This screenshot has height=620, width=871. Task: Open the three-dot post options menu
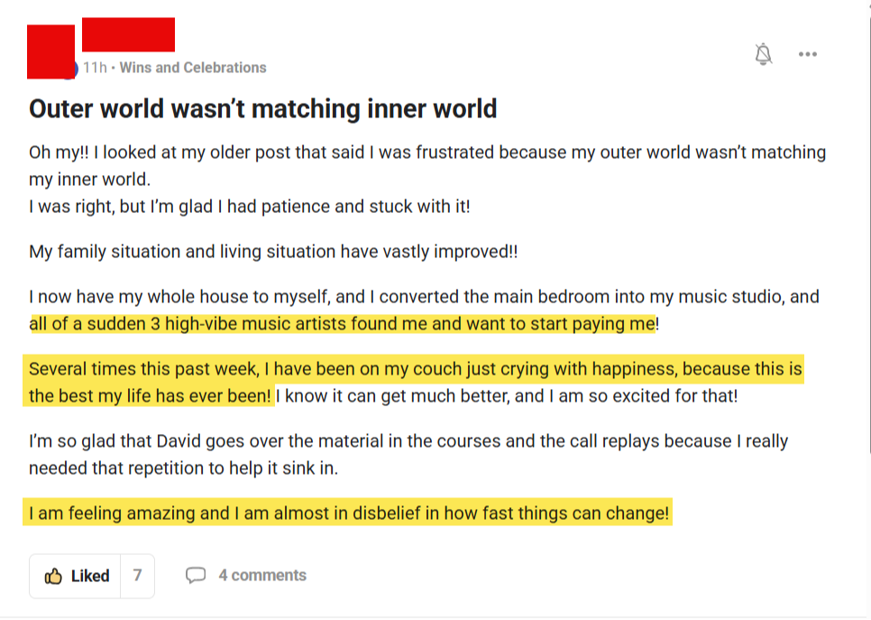808,54
